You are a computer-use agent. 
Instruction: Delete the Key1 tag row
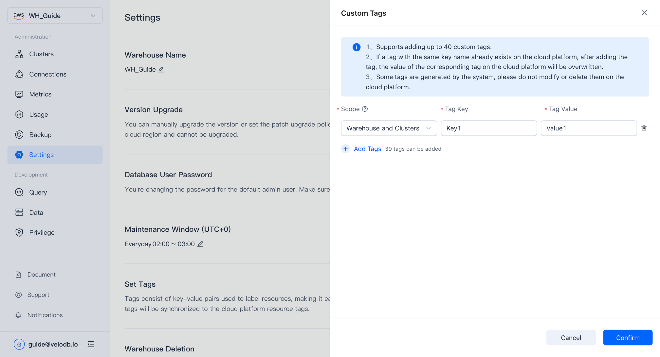tap(644, 128)
